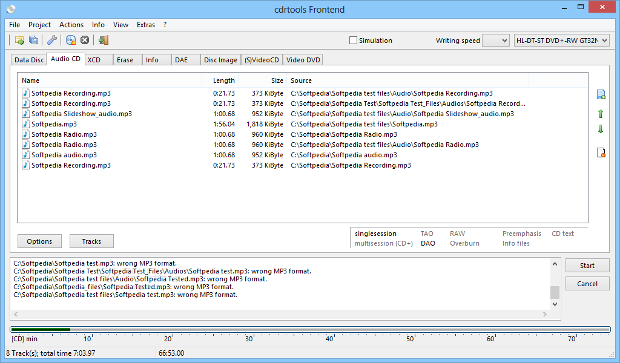Click status text '8 Track(s); total time 7:03.97'
Screen dimensions: 620x363
(51, 353)
